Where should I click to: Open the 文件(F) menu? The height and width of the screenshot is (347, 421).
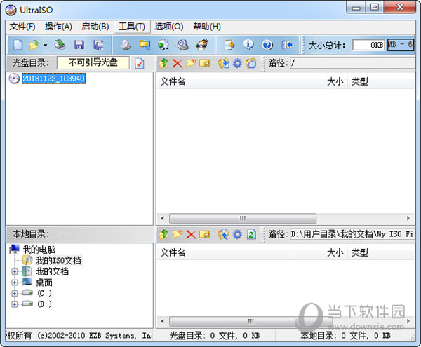[x=22, y=27]
